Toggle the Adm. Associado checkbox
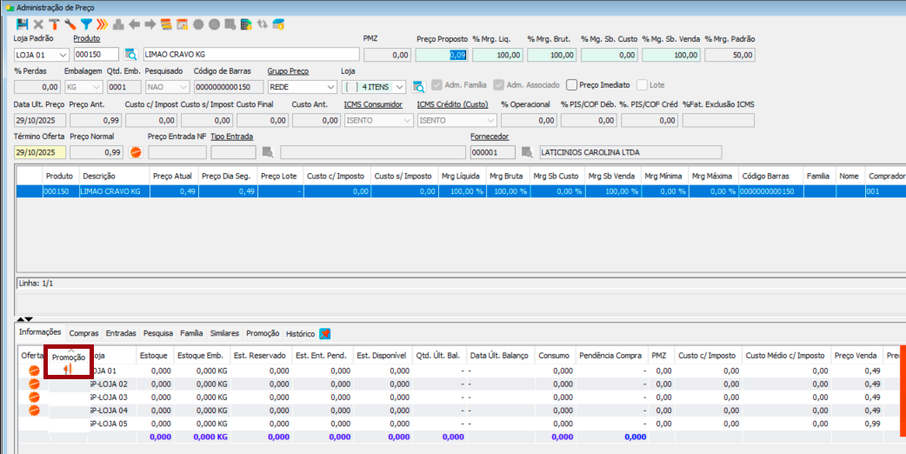 pos(498,85)
